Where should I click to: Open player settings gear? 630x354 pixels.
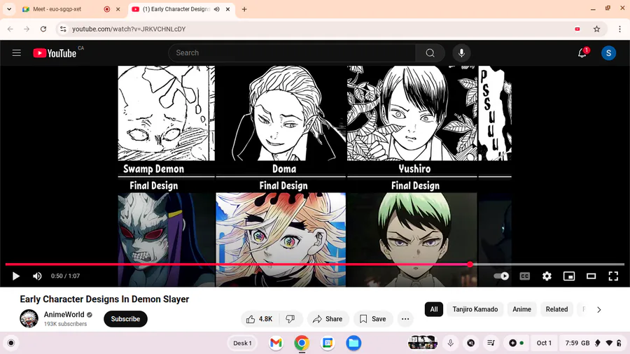tap(547, 276)
